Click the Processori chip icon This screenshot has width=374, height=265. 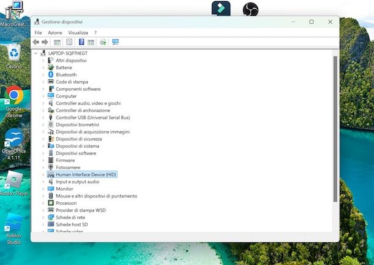pos(50,203)
